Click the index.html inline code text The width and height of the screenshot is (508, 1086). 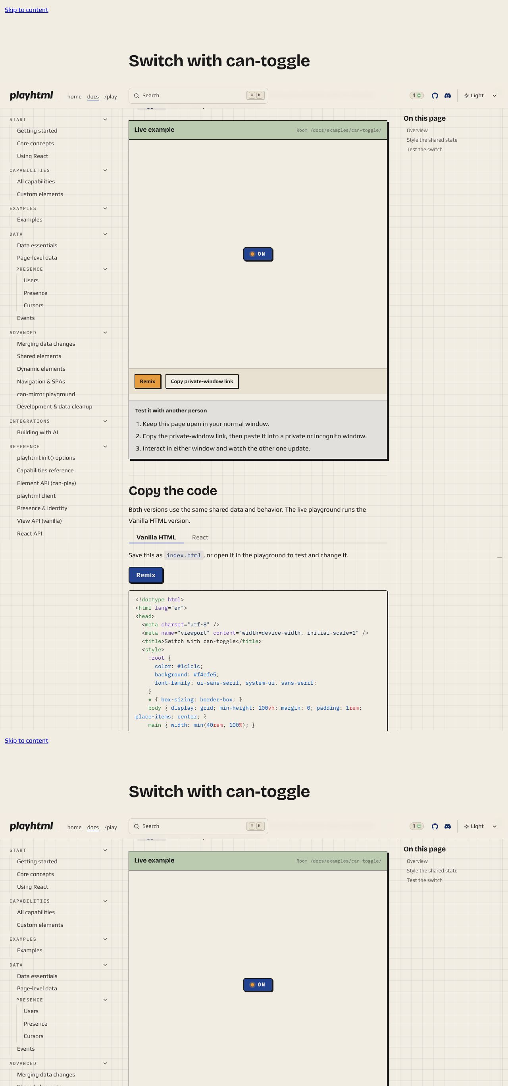coord(183,555)
